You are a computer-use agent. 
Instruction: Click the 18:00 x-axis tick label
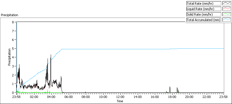172,97
